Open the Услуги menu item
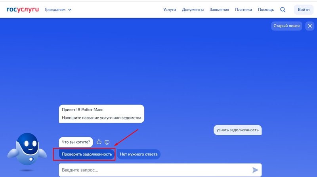The height and width of the screenshot is (177, 317). [170, 10]
